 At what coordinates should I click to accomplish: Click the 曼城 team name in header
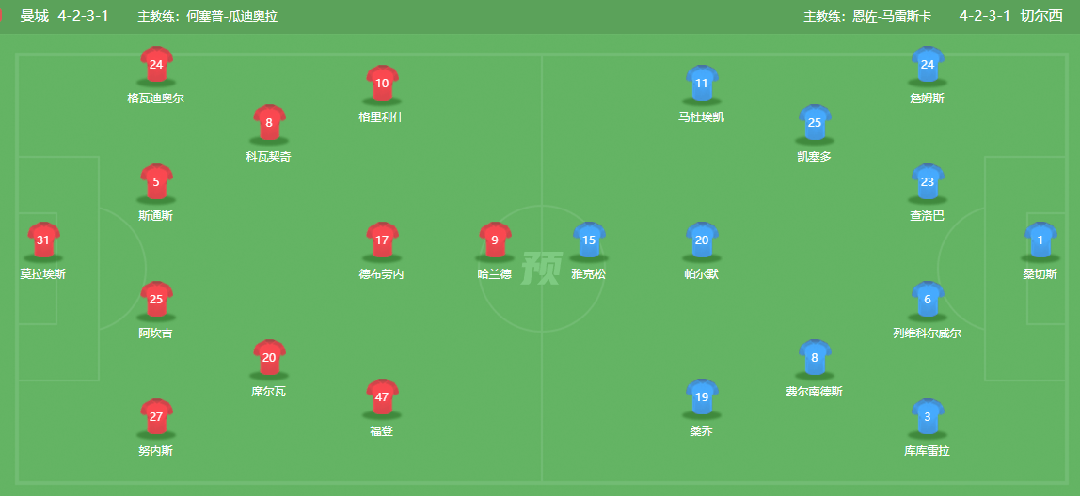35,16
